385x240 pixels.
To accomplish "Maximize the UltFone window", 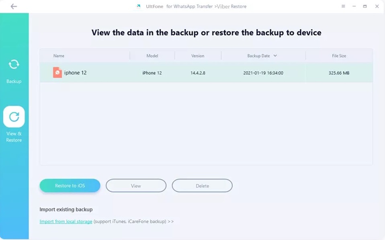I will 365,6.
